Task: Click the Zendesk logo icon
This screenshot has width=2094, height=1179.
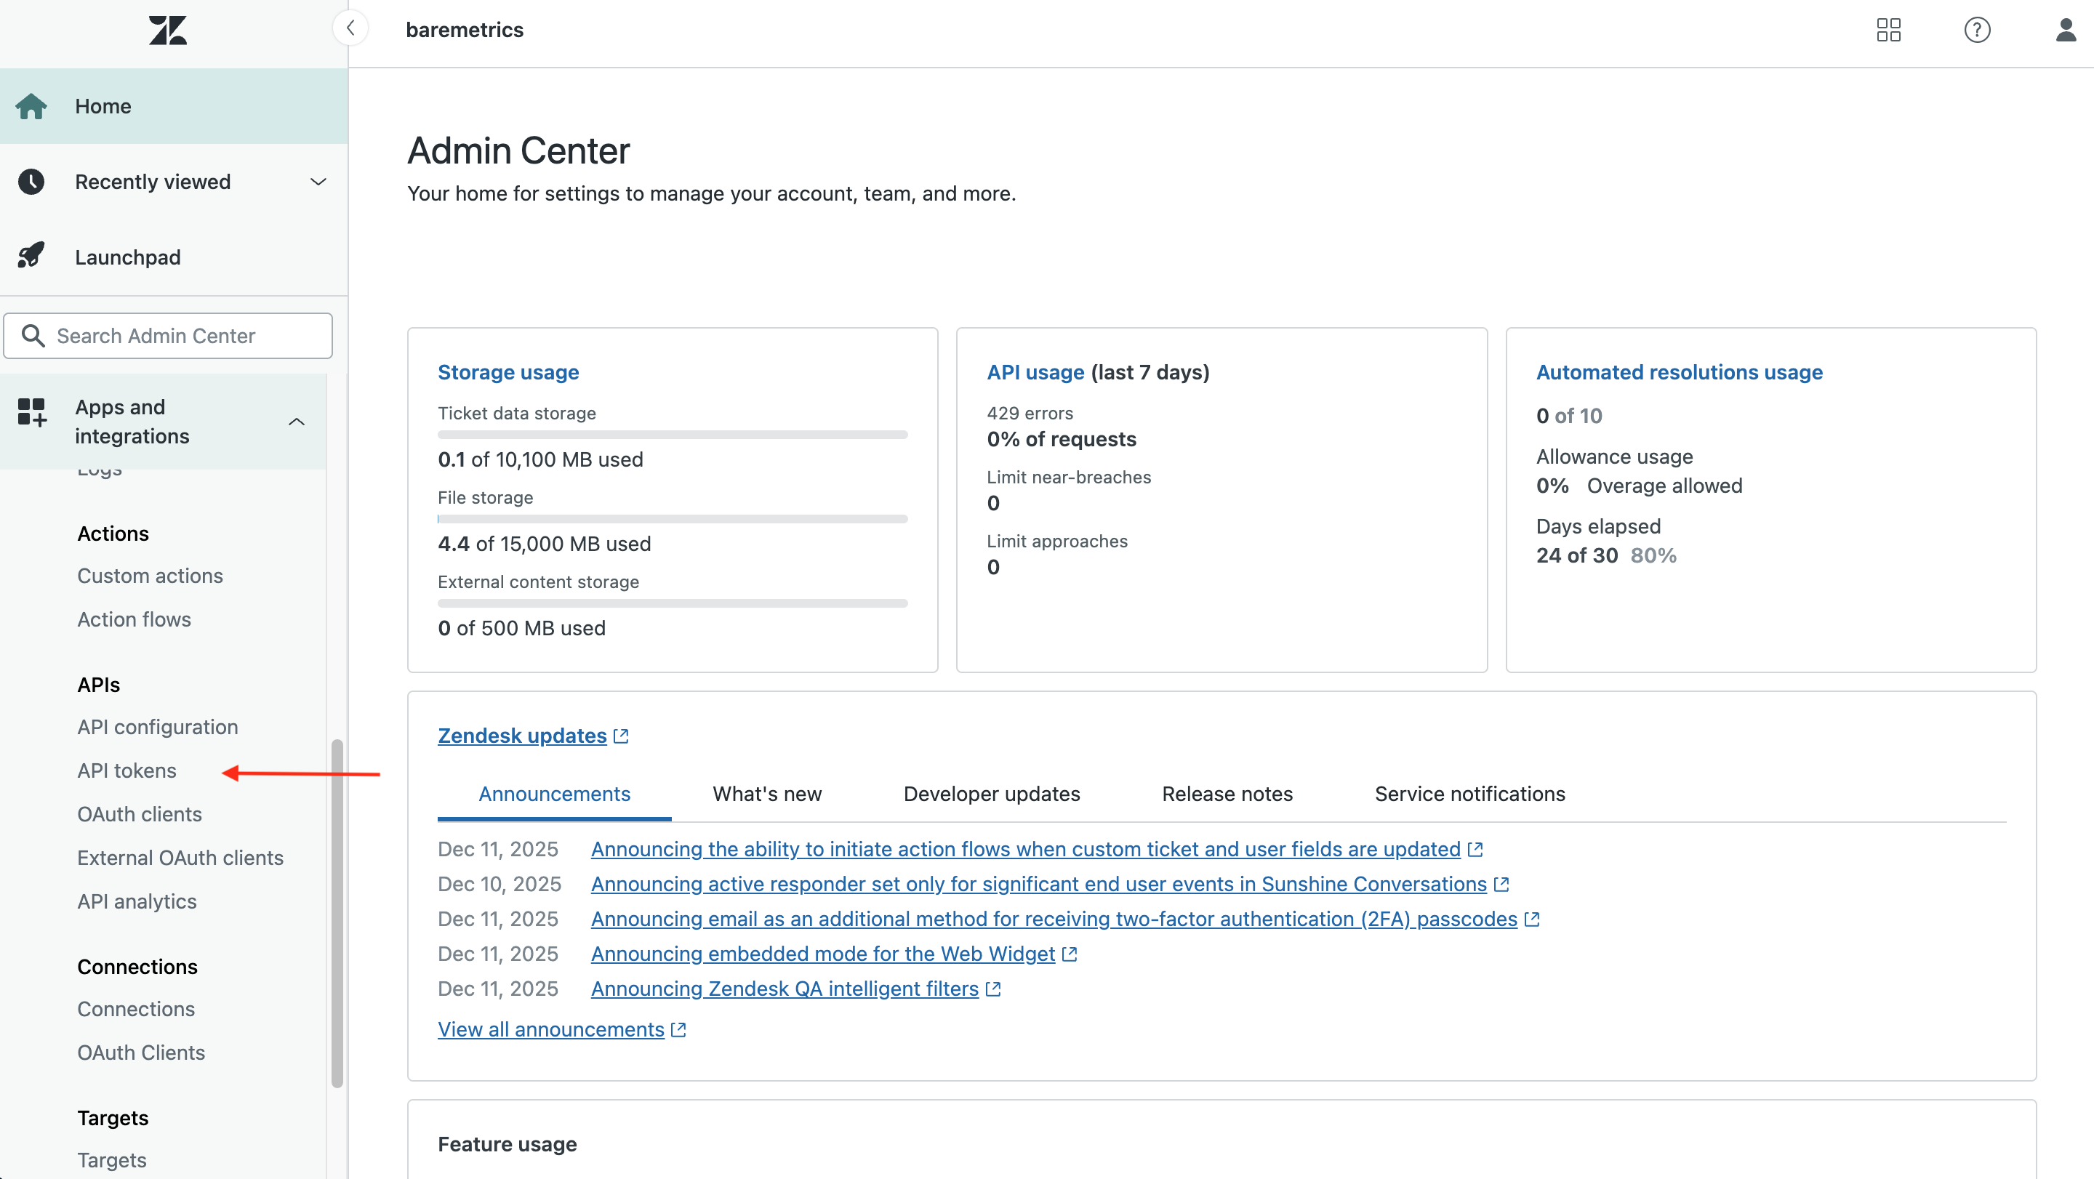Action: [x=167, y=30]
